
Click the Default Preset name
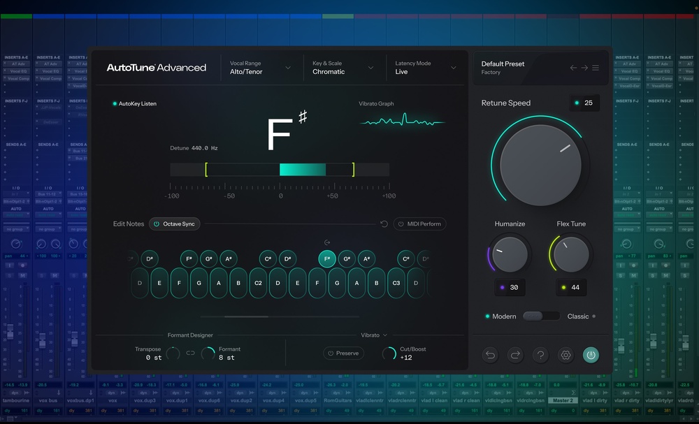pyautogui.click(x=503, y=64)
